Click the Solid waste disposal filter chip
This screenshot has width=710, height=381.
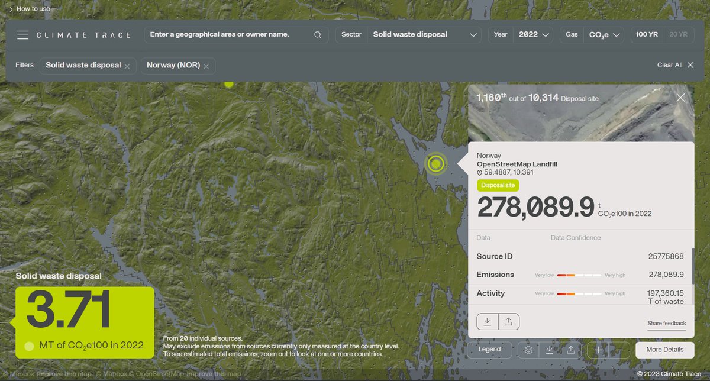pos(88,66)
